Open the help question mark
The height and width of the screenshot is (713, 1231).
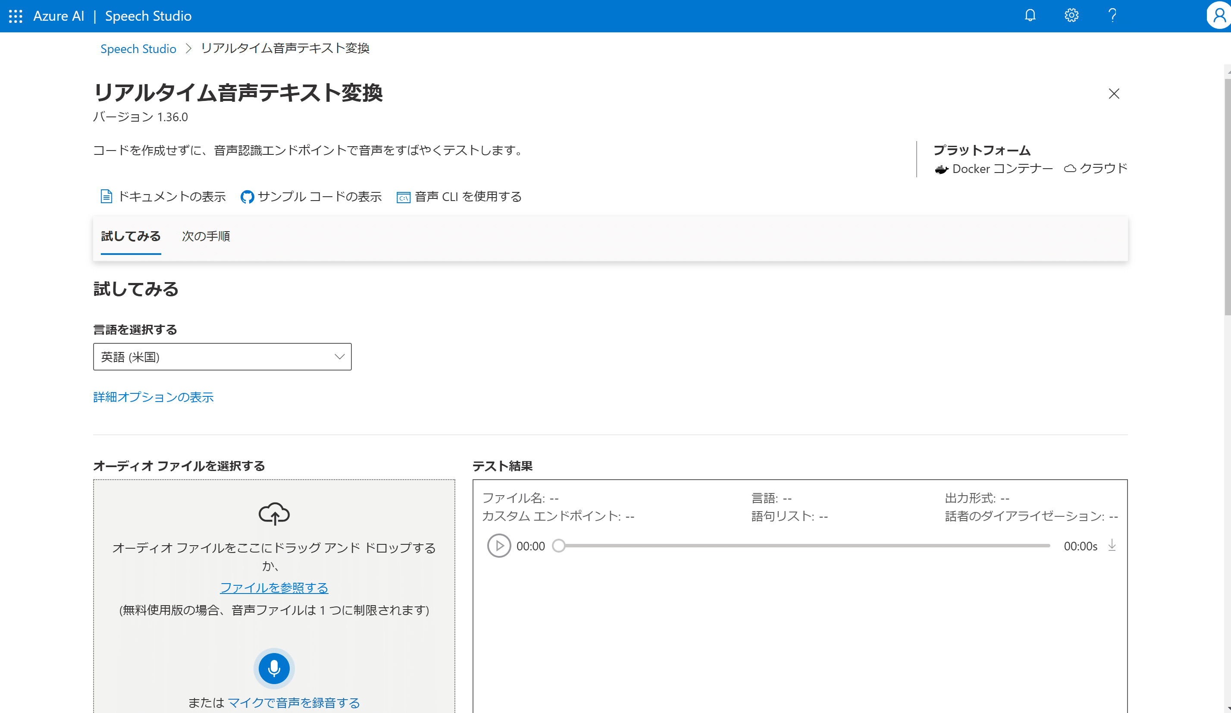coord(1112,16)
